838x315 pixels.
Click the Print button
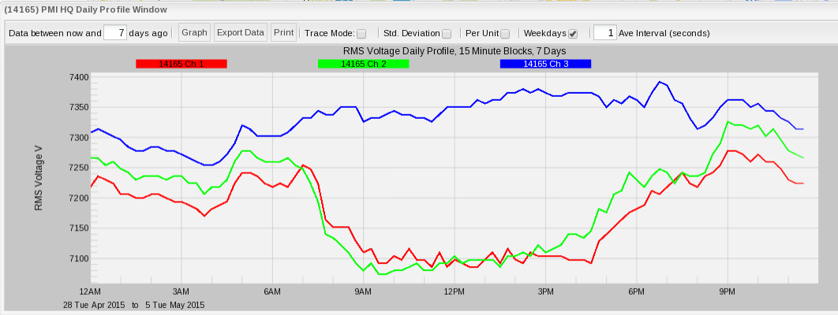(283, 32)
